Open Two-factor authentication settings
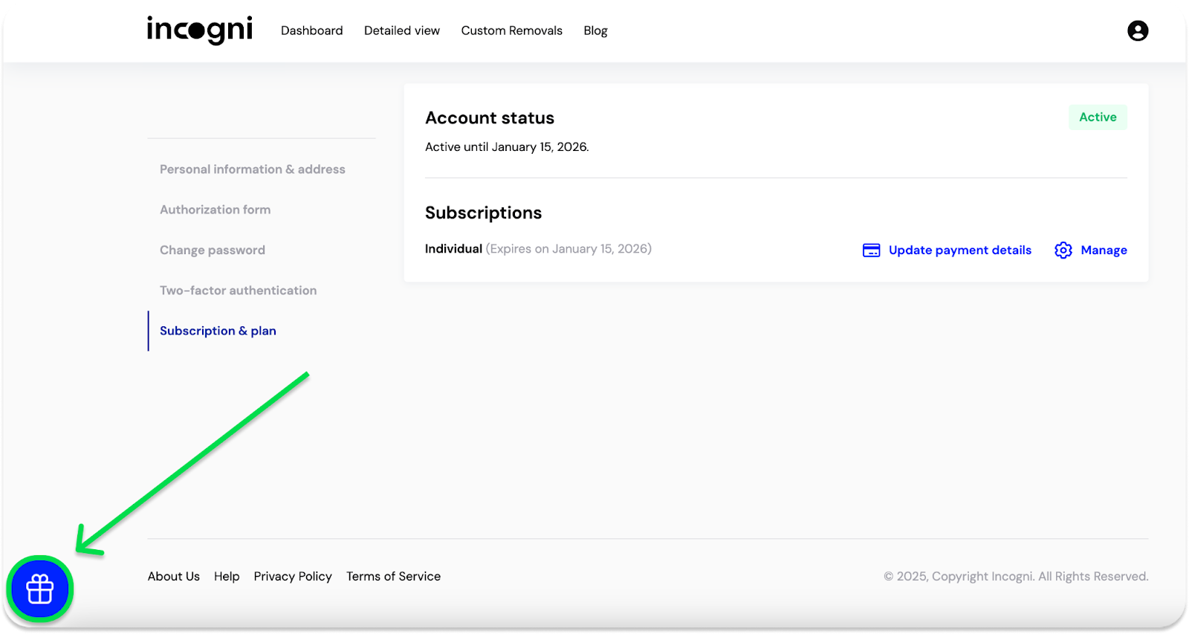 [x=238, y=291]
